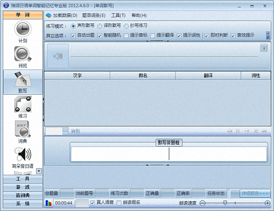Click the 加载数据(D) button

click(x=62, y=16)
